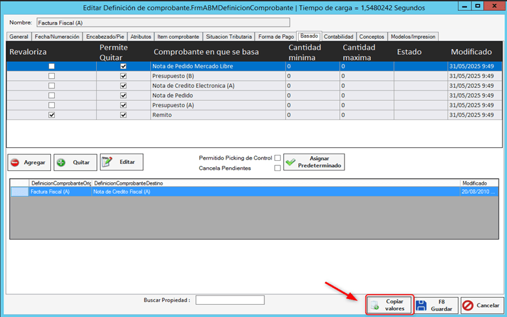Click the Cancelar button
The height and width of the screenshot is (317, 507).
[481, 305]
